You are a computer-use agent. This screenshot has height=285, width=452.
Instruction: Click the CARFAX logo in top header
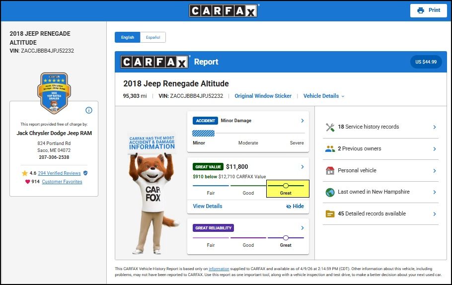(x=224, y=10)
